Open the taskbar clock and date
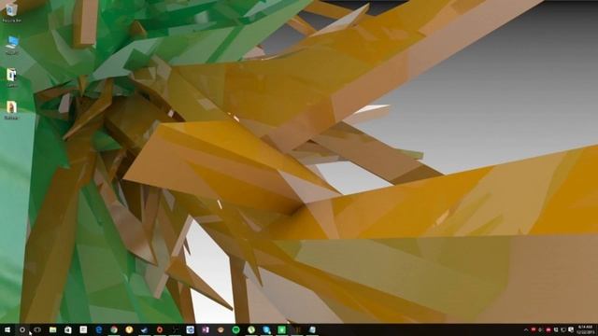 [x=586, y=329]
